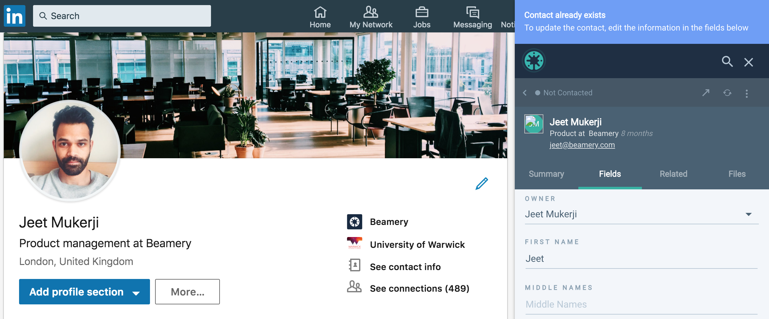Click 'Product at Beamery' text in panel
This screenshot has height=319, width=769.
click(584, 133)
